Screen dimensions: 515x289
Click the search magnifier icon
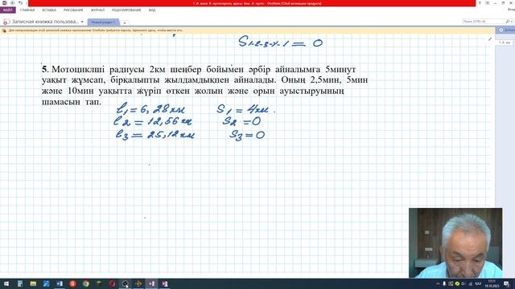(508, 22)
